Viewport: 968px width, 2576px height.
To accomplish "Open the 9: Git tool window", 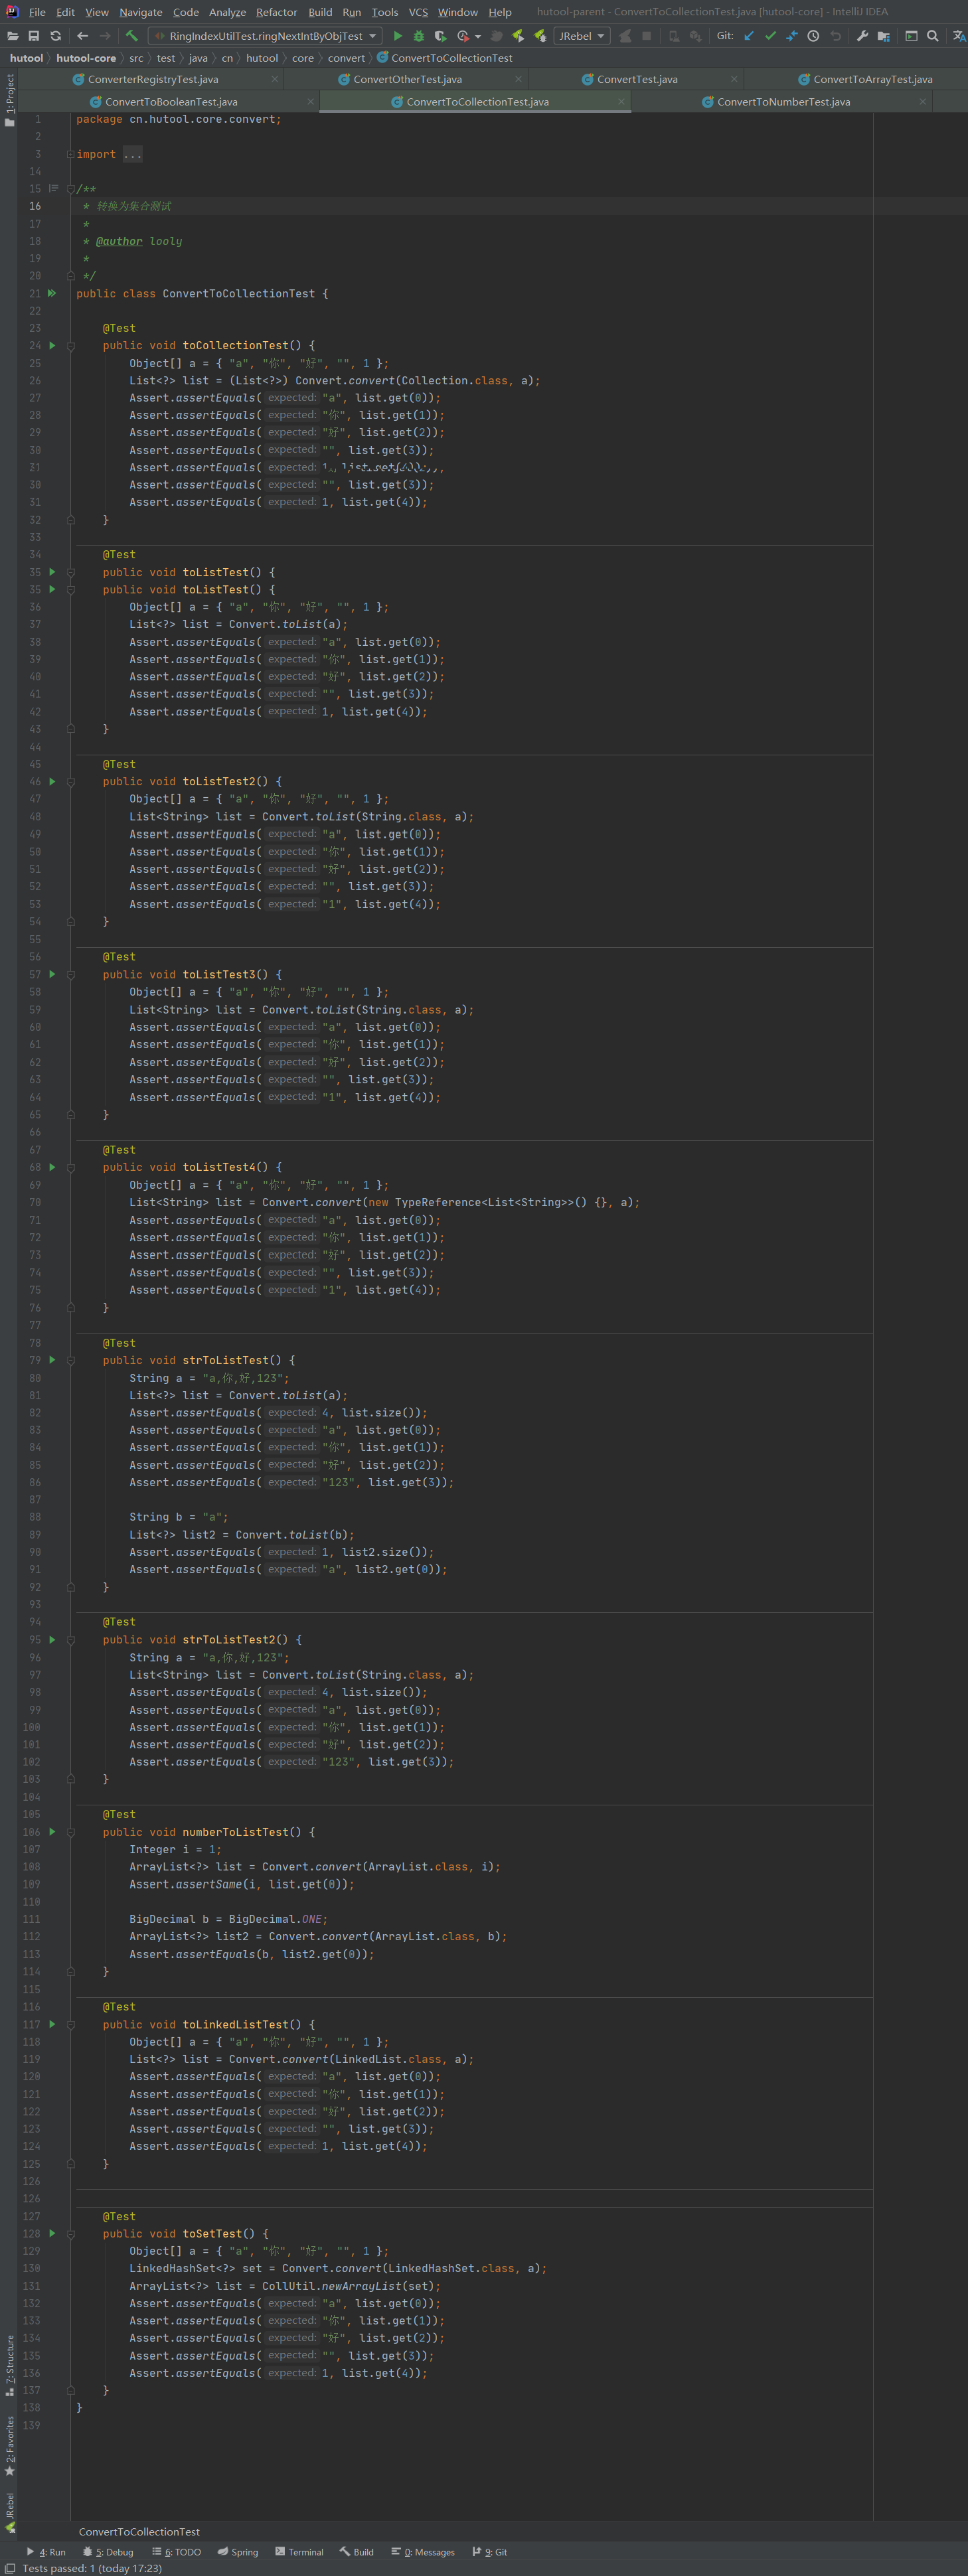I will [490, 2552].
